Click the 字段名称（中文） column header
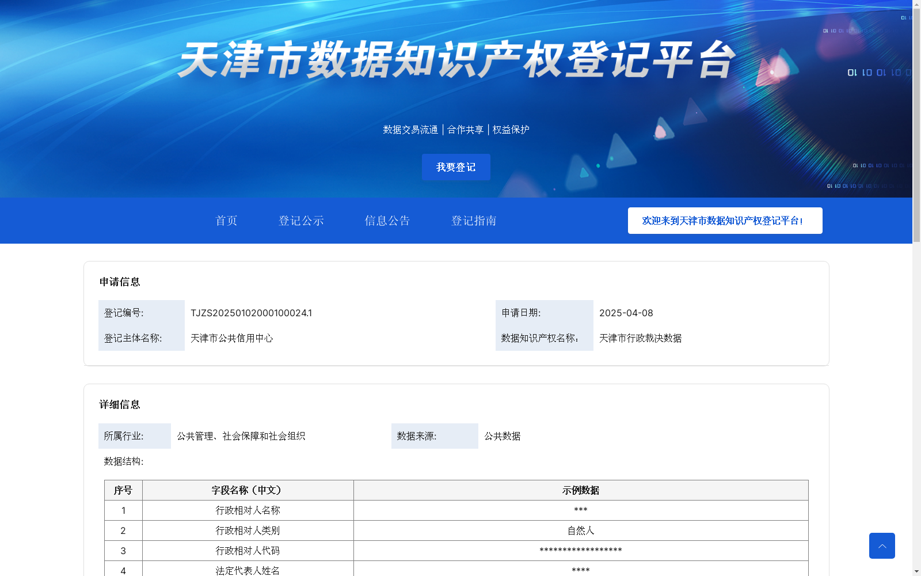Viewport: 921px width, 576px height. 248,490
